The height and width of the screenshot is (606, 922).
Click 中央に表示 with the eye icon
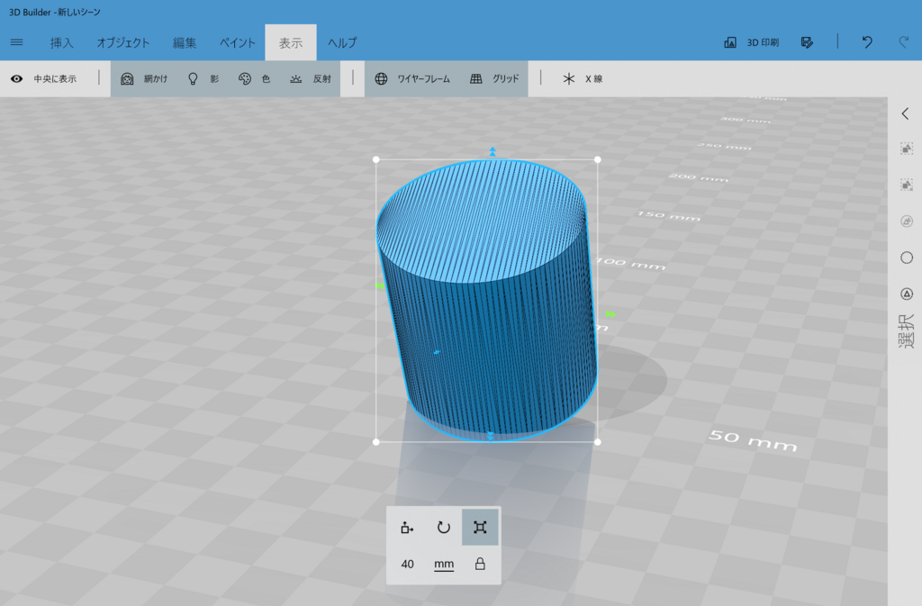(43, 78)
